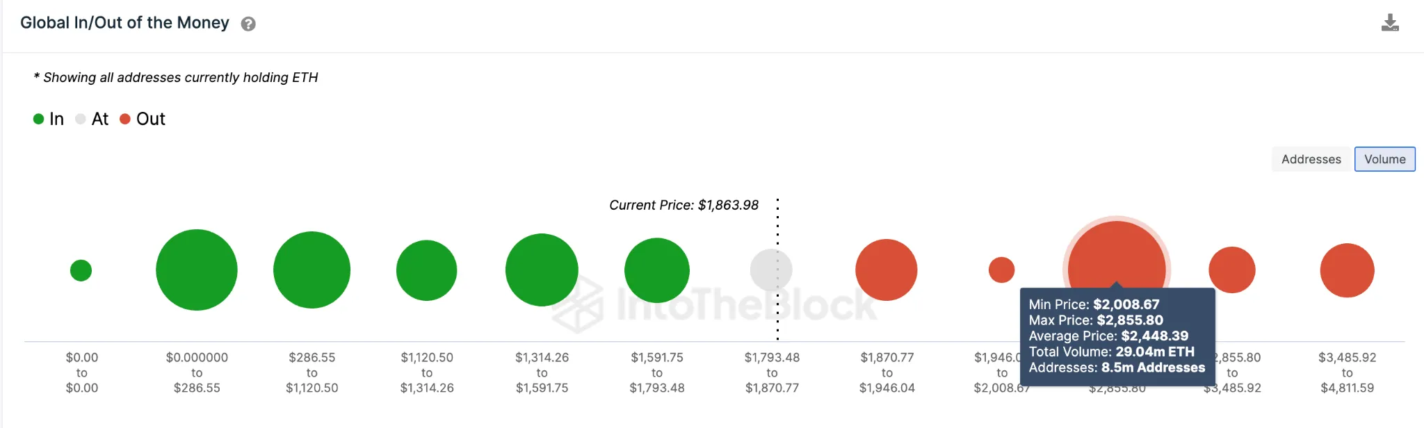Click the gray At-the-money bubble
The width and height of the screenshot is (1424, 428).
[x=771, y=270]
